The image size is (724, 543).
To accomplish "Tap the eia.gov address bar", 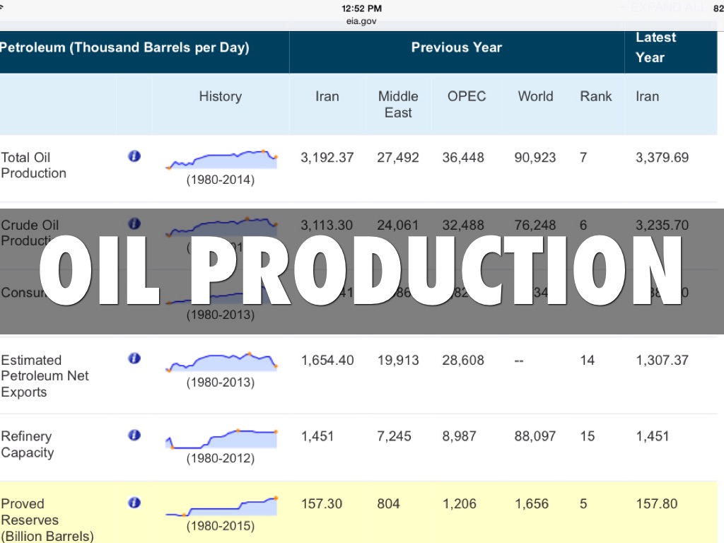I will point(361,21).
